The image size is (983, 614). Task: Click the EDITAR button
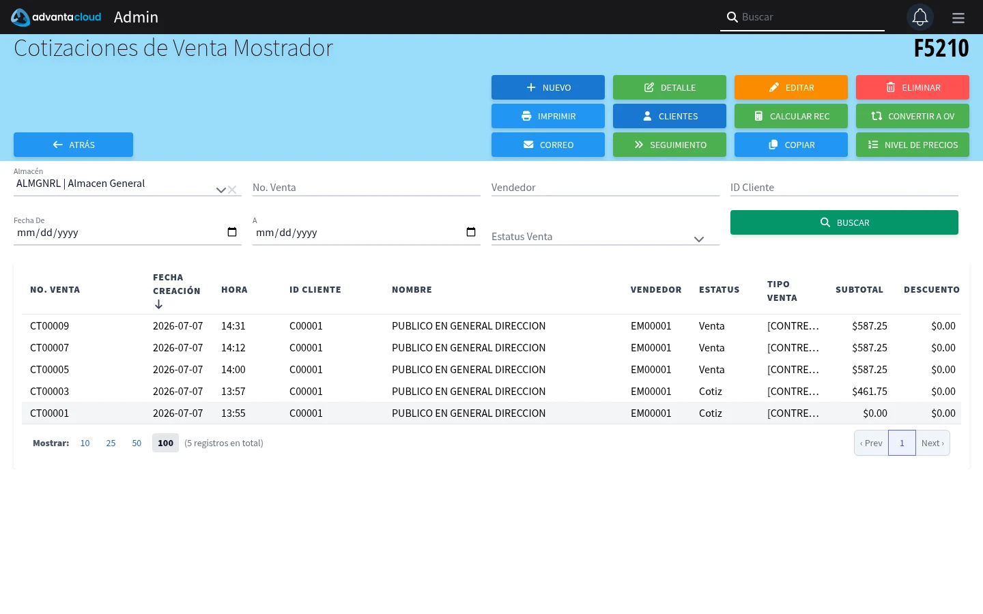[x=791, y=87]
